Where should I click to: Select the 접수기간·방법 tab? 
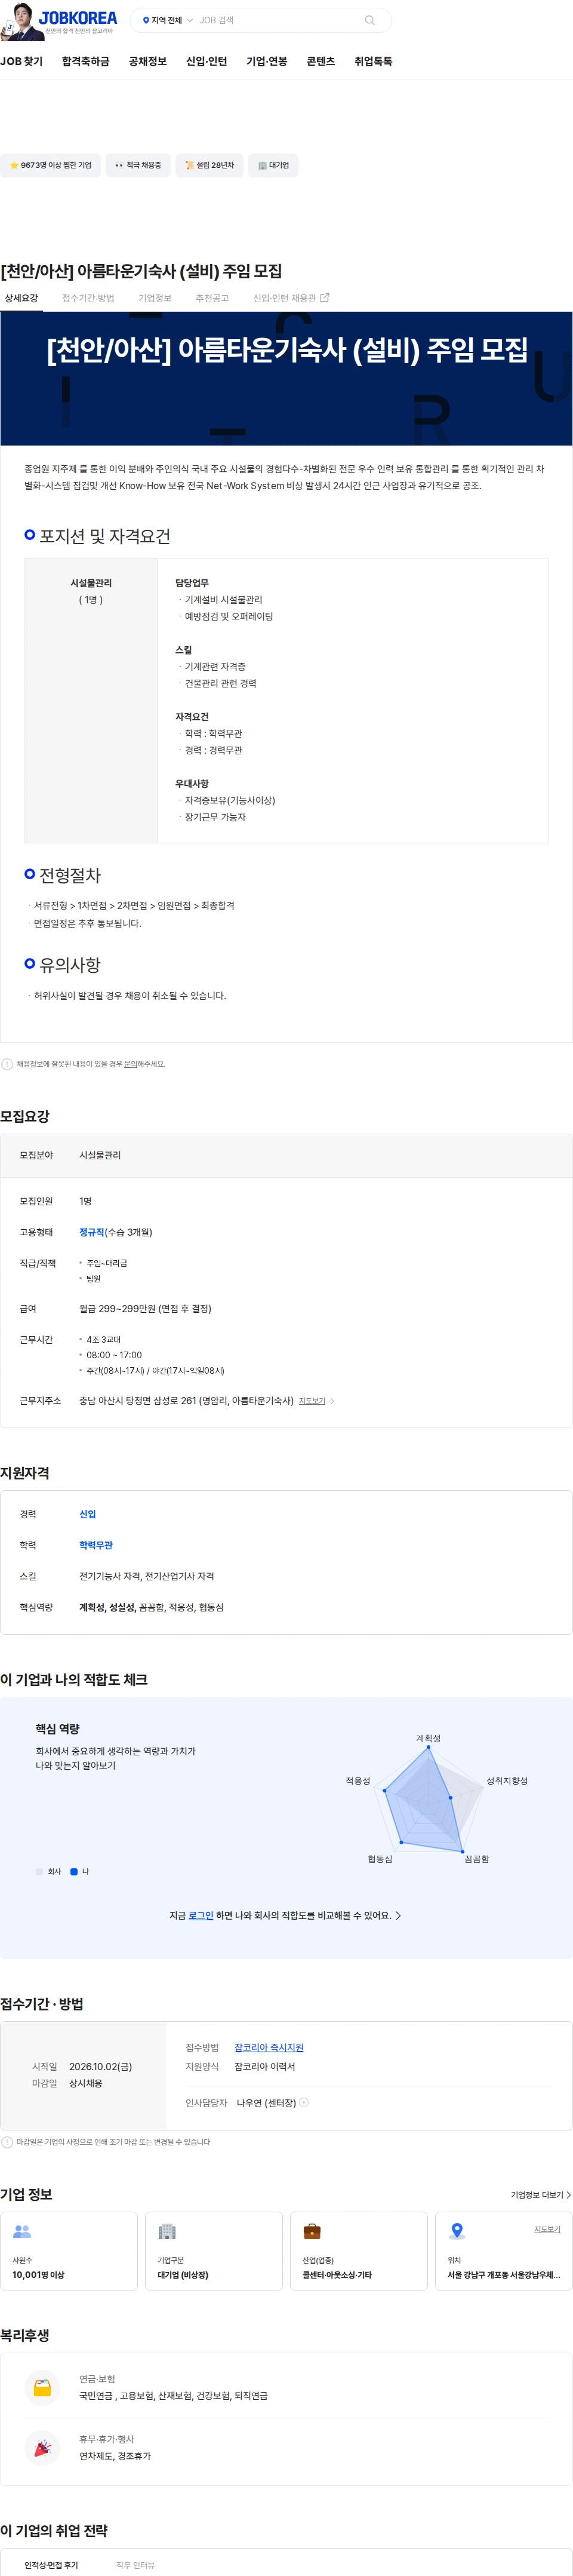pyautogui.click(x=88, y=298)
